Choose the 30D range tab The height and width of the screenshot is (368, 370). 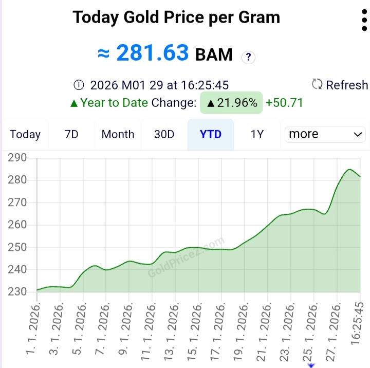click(164, 134)
